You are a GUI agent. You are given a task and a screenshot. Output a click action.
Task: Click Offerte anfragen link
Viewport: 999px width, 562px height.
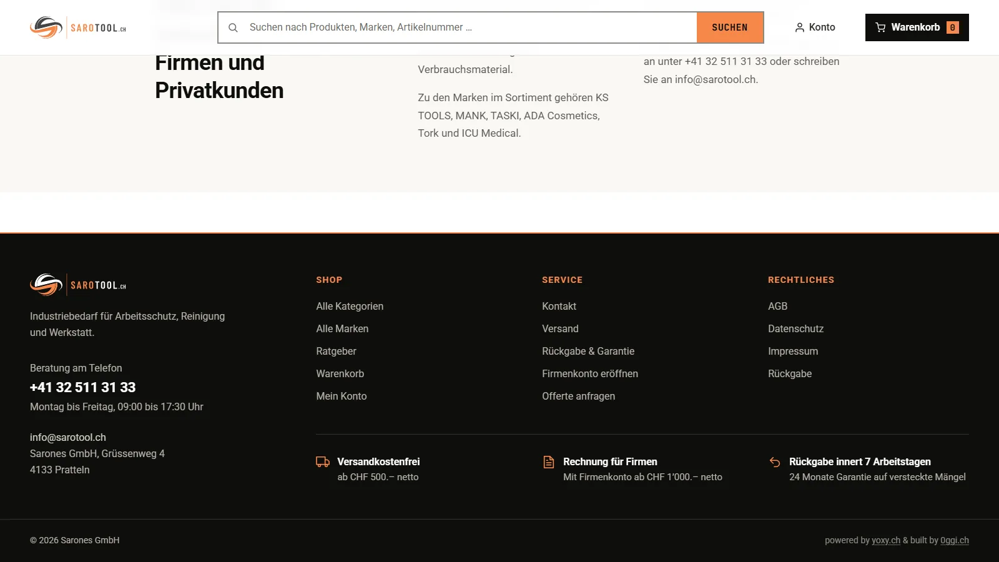coord(578,396)
